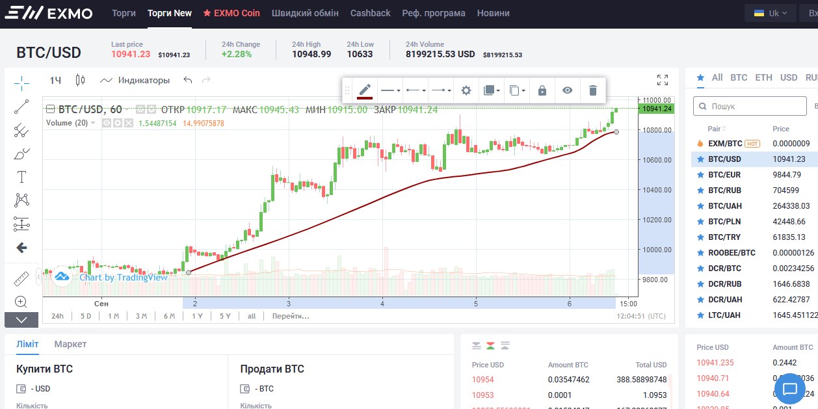
Task: Click the Перейти... go-to date button
Action: click(291, 316)
